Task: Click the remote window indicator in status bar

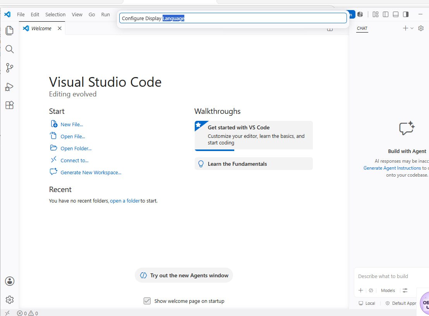Action: pyautogui.click(x=7, y=313)
